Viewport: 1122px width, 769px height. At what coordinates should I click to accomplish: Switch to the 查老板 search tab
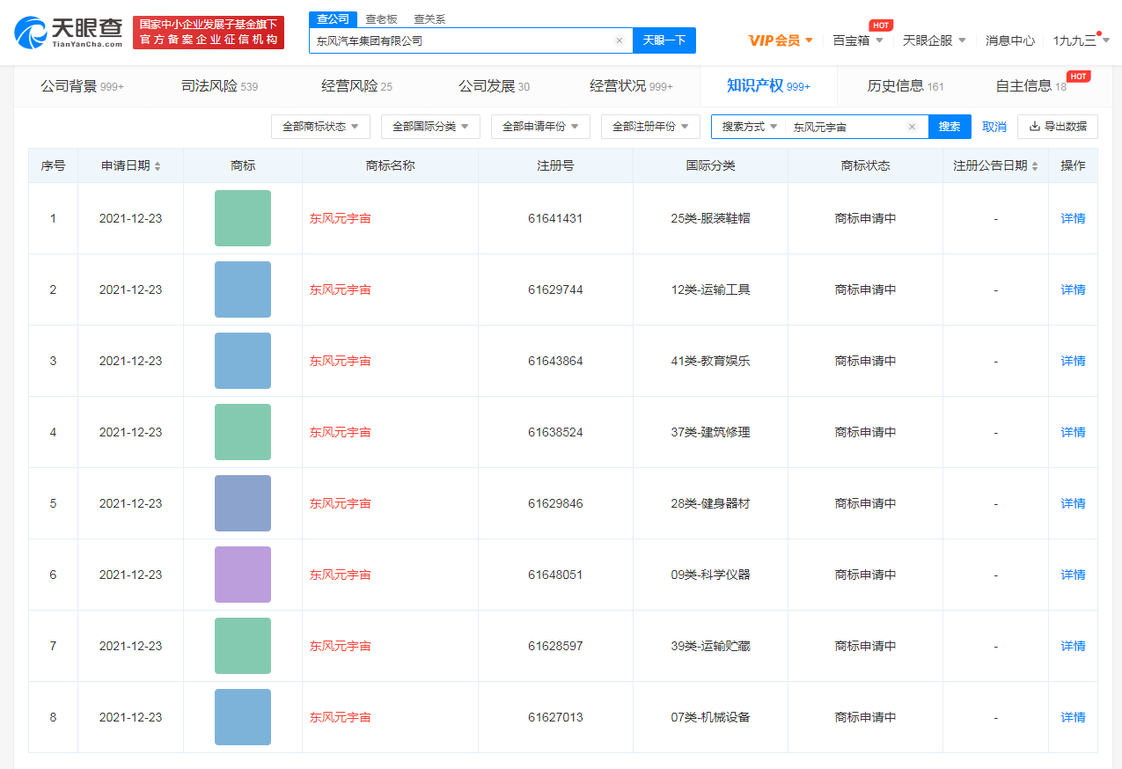382,19
